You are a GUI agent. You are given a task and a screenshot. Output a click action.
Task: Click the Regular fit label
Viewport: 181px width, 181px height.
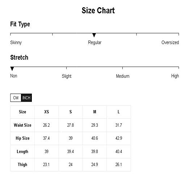click(94, 43)
